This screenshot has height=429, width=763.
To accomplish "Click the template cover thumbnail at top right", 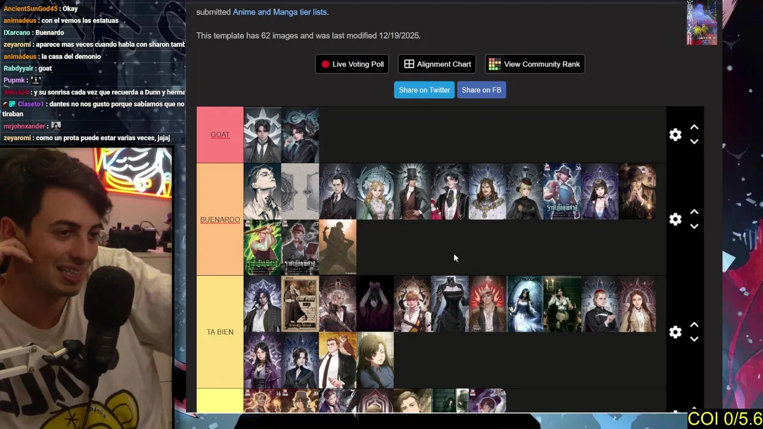I will [x=702, y=23].
